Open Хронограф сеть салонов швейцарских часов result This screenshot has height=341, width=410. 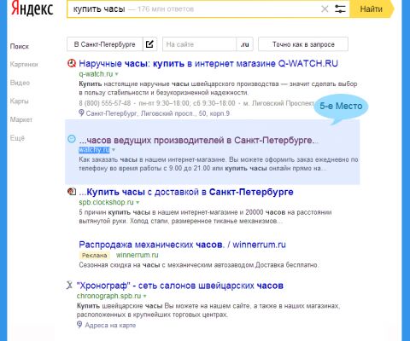pyautogui.click(x=180, y=286)
